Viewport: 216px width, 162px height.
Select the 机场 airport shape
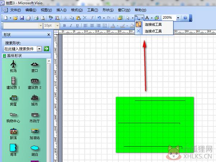point(13,66)
